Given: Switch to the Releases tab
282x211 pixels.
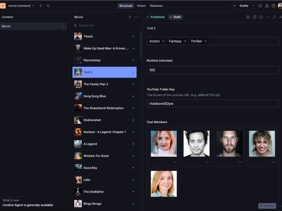Looking at the screenshot, I should [156, 6].
